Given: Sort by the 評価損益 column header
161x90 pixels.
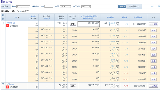Looking at the screenshot, I should pyautogui.click(x=110, y=17).
